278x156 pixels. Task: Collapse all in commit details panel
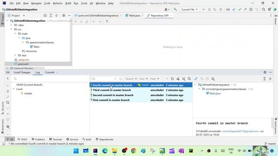[x=270, y=79]
